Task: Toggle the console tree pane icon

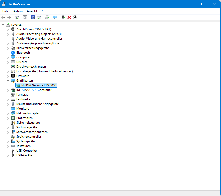Action: click(17, 17)
